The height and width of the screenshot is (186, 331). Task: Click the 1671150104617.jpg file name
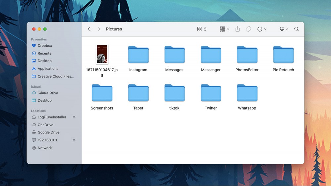(102, 72)
